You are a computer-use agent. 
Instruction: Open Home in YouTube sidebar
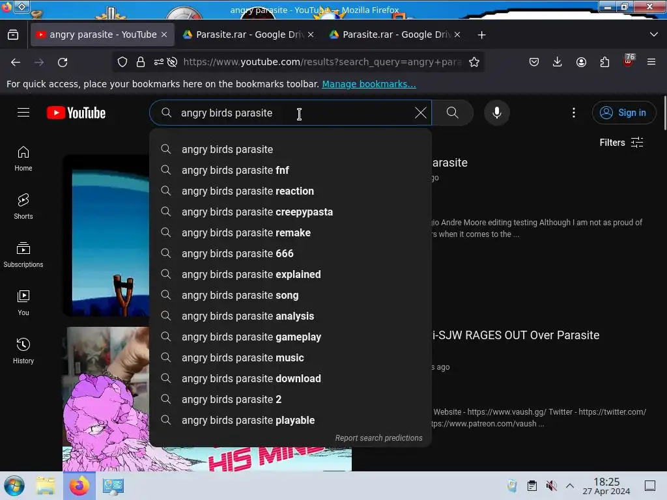23,159
